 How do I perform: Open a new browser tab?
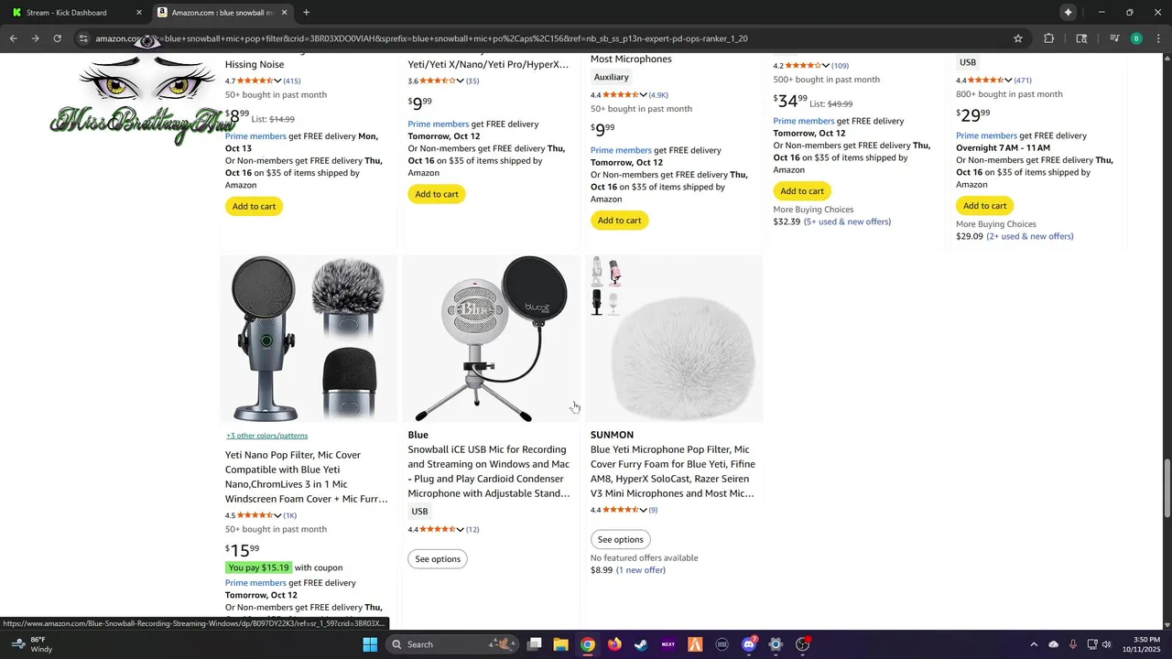pyautogui.click(x=306, y=13)
